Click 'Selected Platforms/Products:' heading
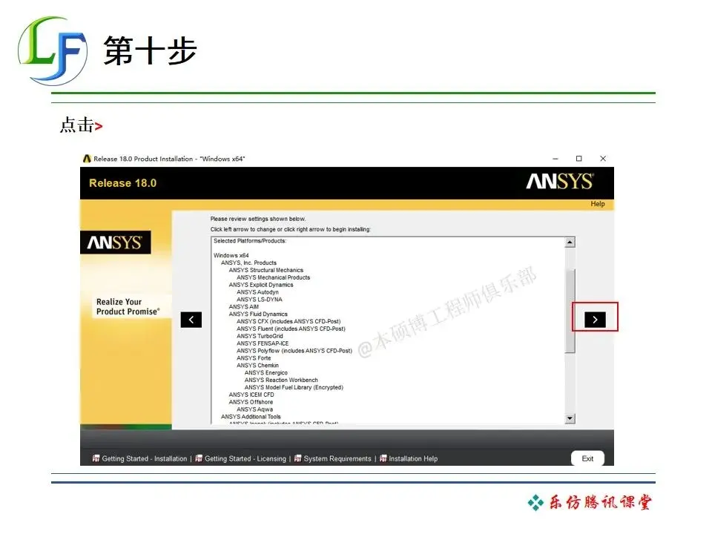The height and width of the screenshot is (534, 712). tap(250, 241)
